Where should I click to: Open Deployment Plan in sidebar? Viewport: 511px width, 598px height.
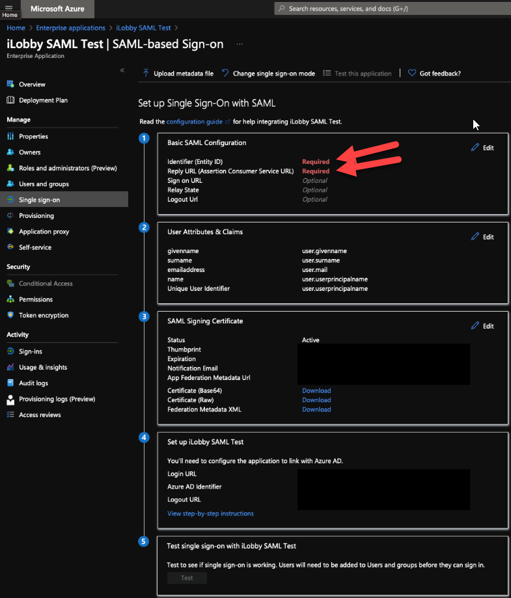point(43,100)
